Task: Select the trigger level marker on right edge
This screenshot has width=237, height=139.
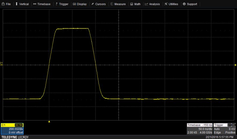Action: coord(235,65)
